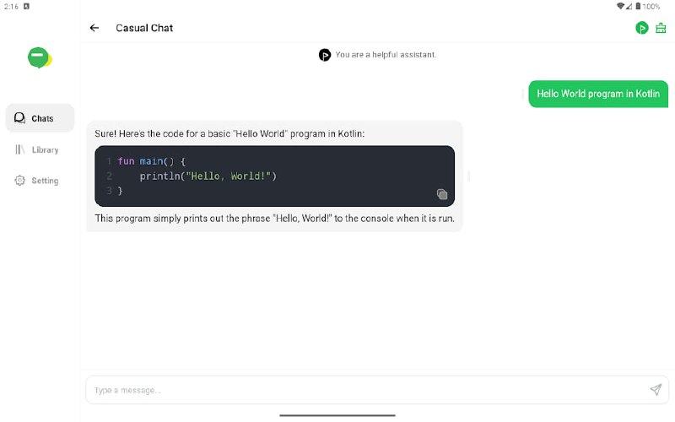
Task: Tap the Wi-Fi icon in status bar
Action: (621, 6)
